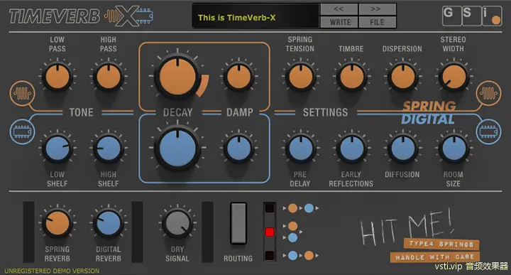Image resolution: width=511 pixels, height=275 pixels.
Task: Click the WRITE preset button
Action: (339, 22)
